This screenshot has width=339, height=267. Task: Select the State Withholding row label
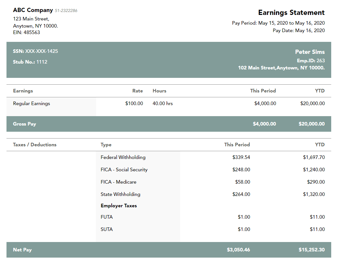(x=120, y=194)
